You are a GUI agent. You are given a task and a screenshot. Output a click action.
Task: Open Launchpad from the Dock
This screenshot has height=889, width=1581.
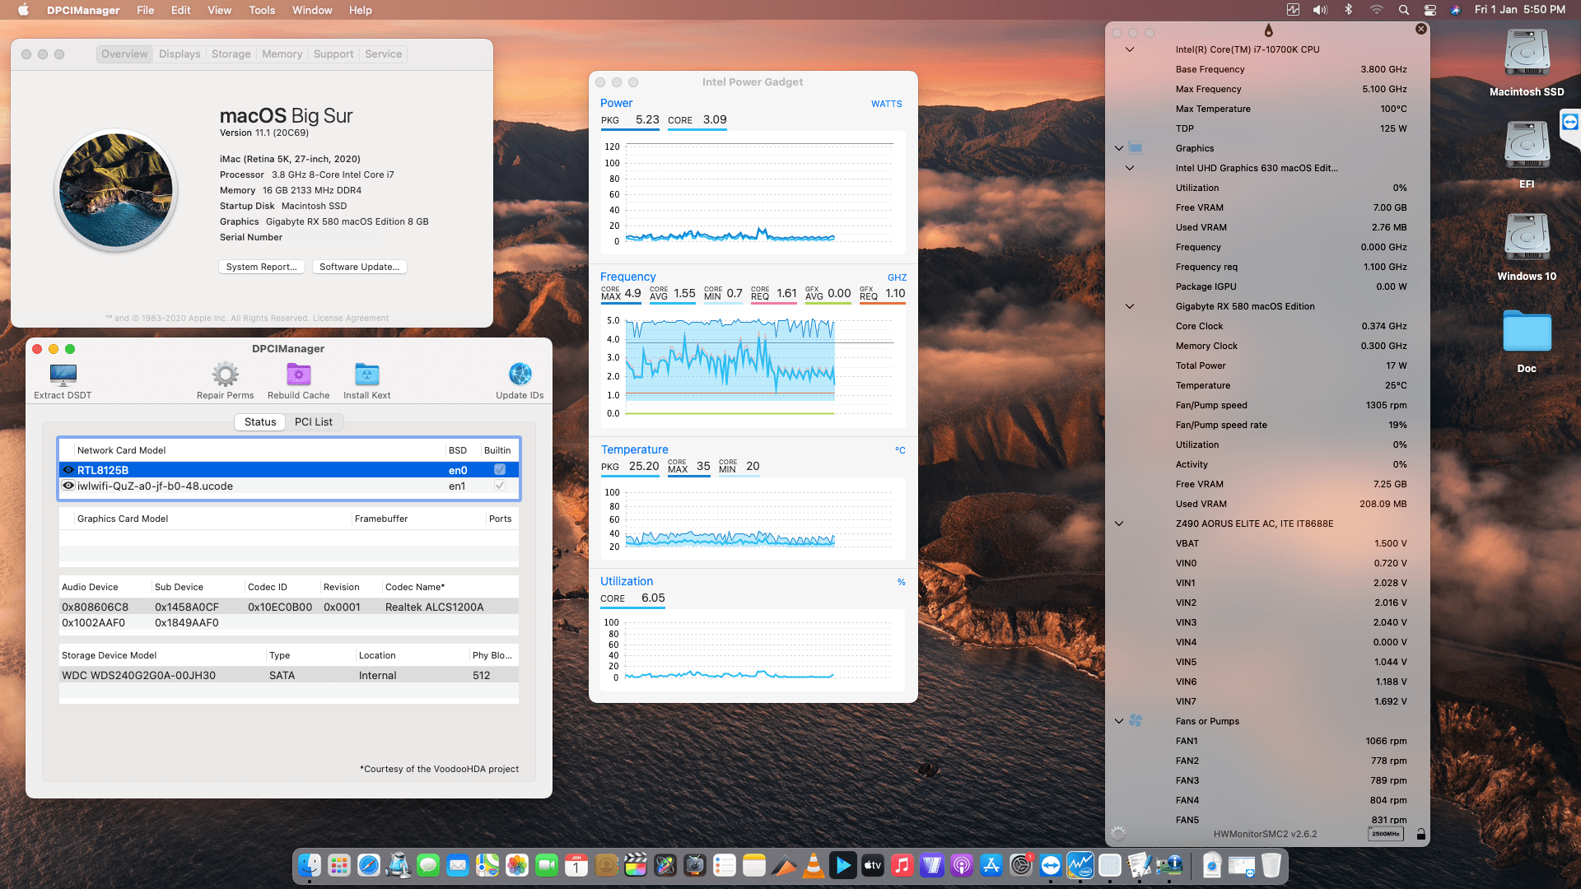click(339, 865)
